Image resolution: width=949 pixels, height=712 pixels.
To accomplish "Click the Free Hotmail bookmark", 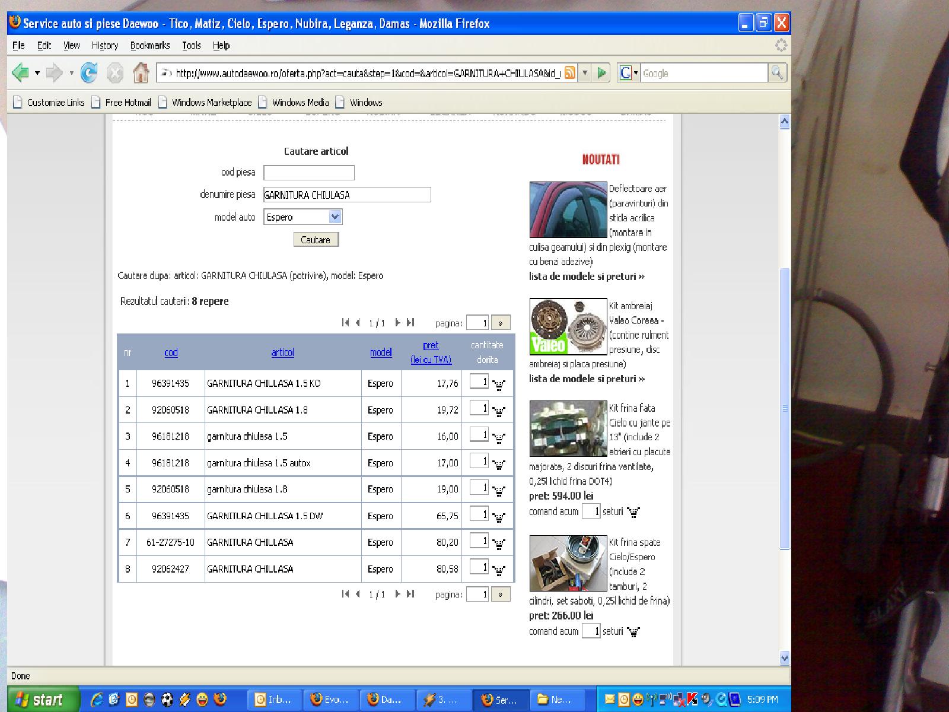I will point(121,102).
